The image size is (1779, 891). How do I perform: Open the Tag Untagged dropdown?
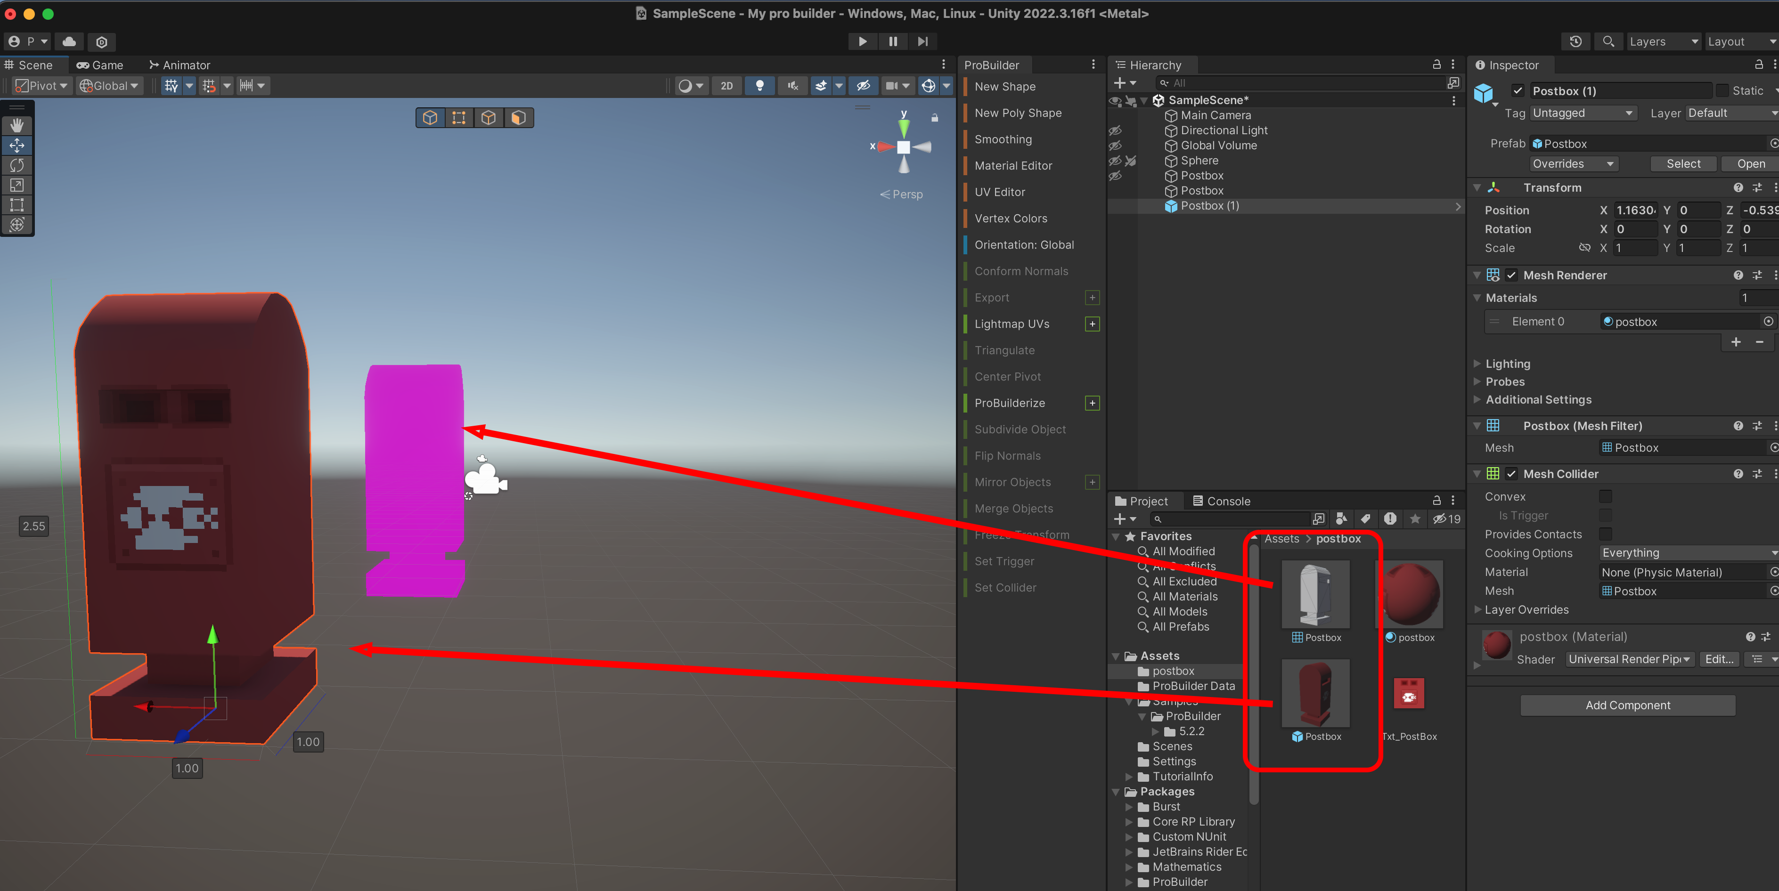click(x=1582, y=113)
